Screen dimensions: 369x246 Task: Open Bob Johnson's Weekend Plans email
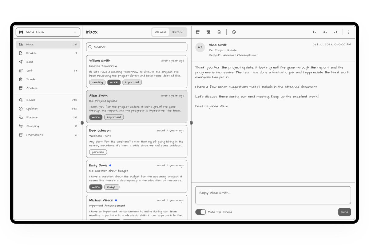[137, 141]
